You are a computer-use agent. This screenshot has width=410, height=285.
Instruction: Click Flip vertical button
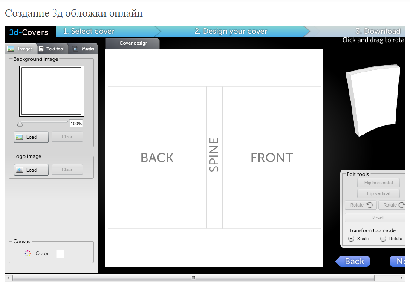point(378,193)
